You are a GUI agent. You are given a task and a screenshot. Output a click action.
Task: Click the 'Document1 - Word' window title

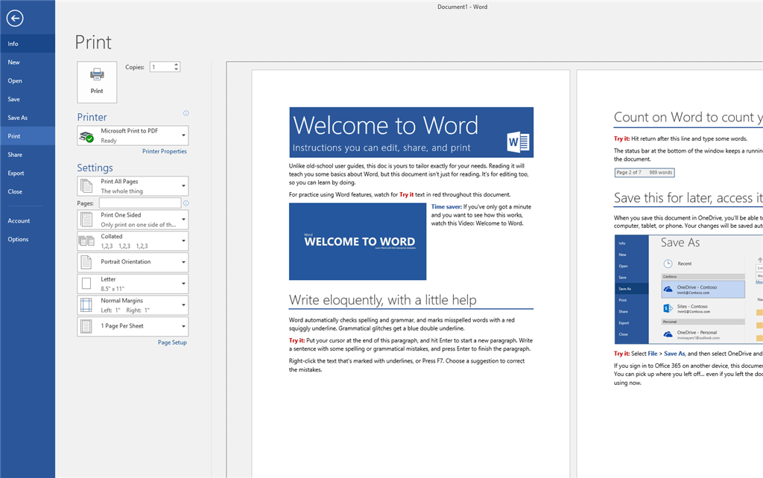[x=462, y=7]
